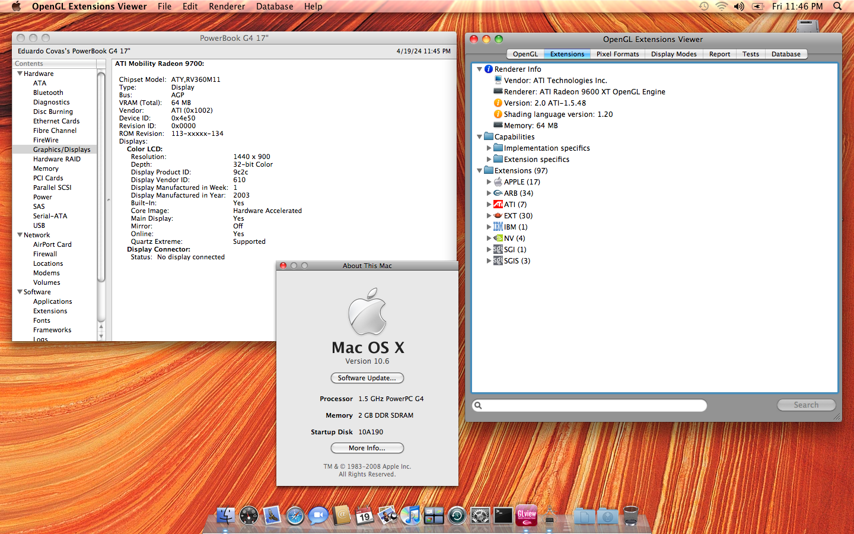This screenshot has width=854, height=534.
Task: Click the battery status menu icon
Action: click(758, 6)
